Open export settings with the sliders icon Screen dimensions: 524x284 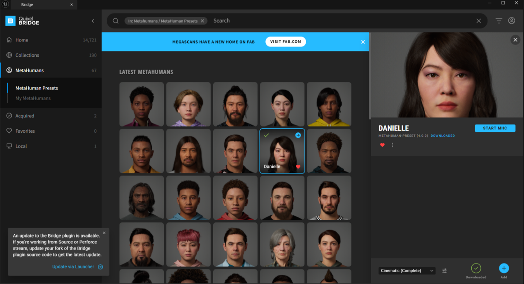pos(444,270)
